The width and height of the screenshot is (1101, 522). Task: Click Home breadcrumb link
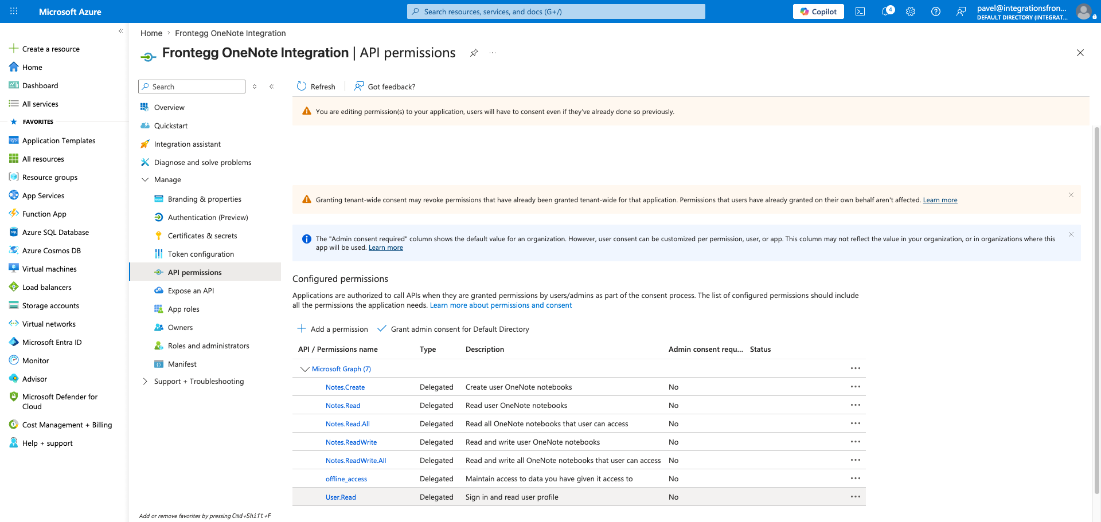[151, 33]
